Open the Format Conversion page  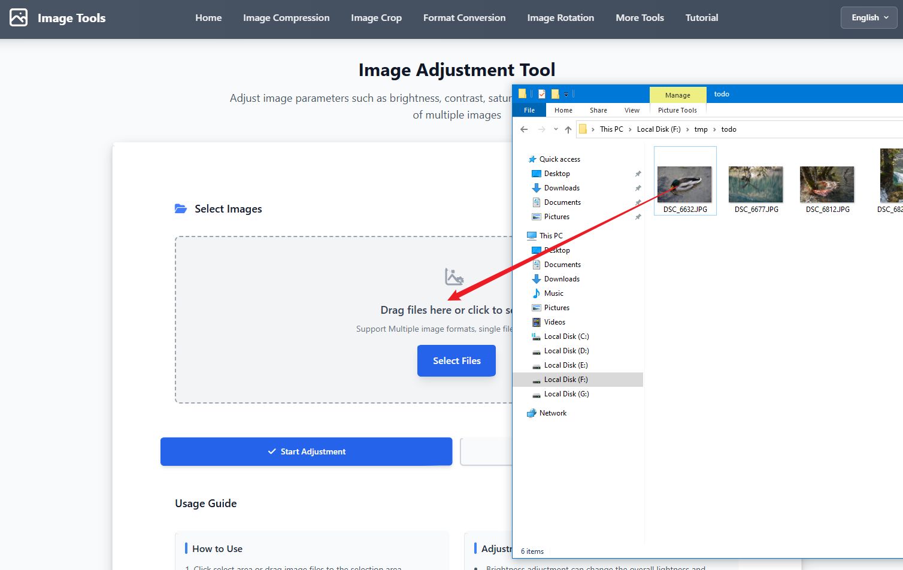[x=464, y=18]
